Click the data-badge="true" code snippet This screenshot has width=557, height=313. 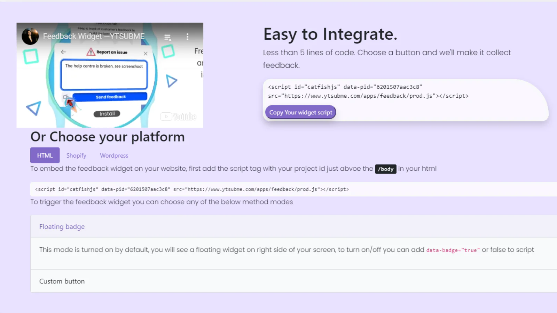click(453, 250)
